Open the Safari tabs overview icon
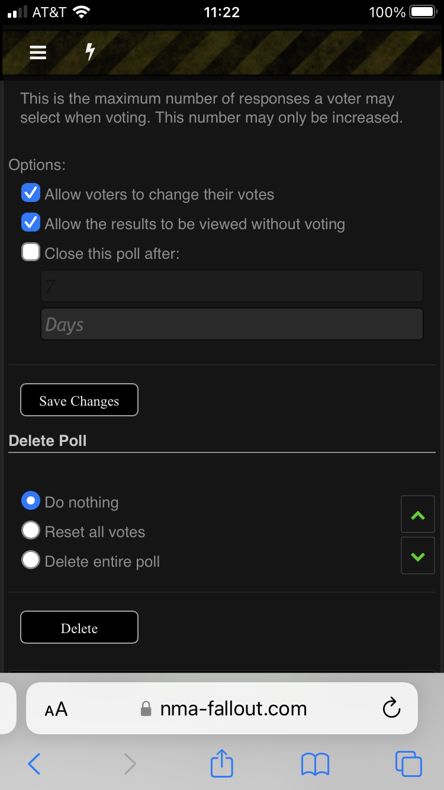The image size is (444, 790). coord(408,764)
